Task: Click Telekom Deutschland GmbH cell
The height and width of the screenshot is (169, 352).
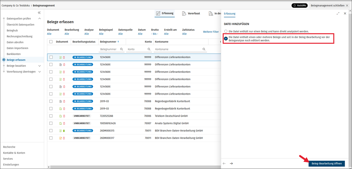Action: 171,116
